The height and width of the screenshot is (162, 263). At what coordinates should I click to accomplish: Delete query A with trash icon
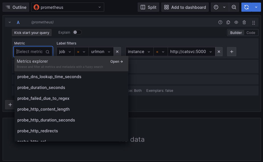(244, 22)
